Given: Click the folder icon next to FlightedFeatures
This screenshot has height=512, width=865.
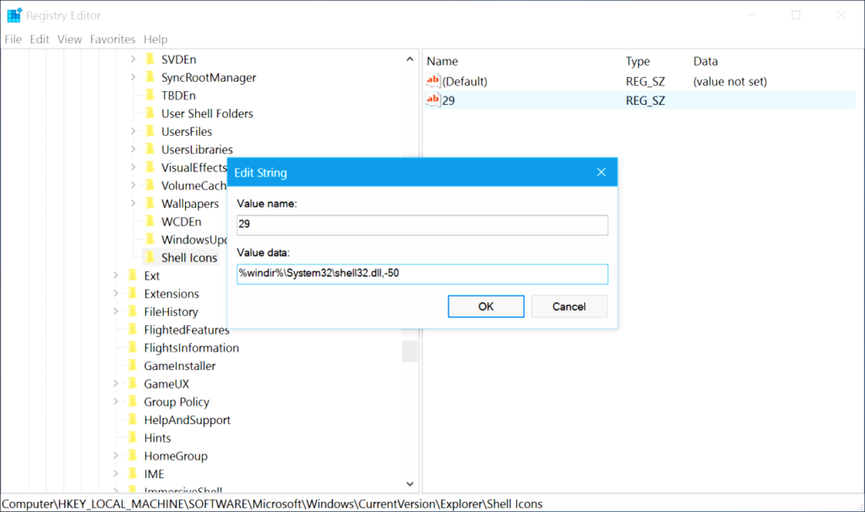Looking at the screenshot, I should click(x=133, y=330).
